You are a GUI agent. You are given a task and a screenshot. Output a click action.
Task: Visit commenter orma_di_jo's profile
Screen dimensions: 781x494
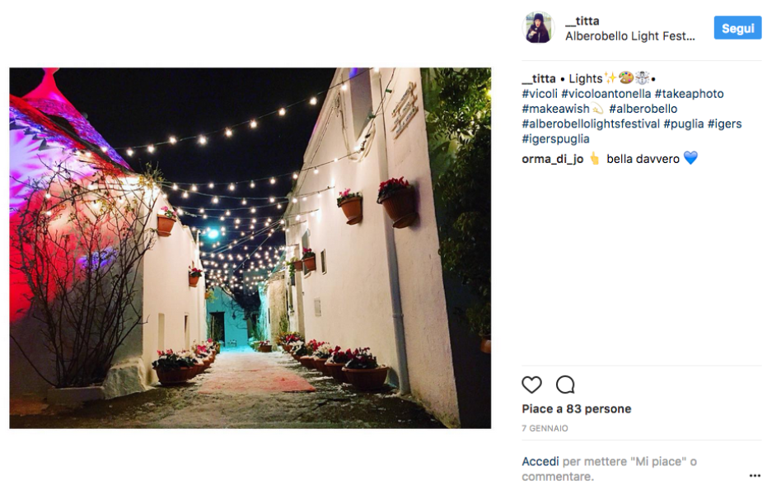click(552, 159)
